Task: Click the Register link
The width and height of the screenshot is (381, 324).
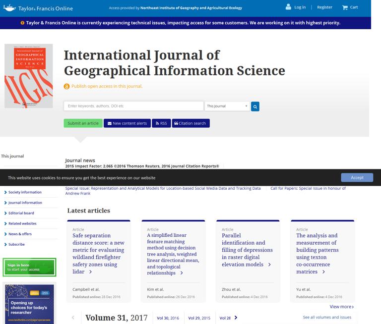Action: [324, 7]
